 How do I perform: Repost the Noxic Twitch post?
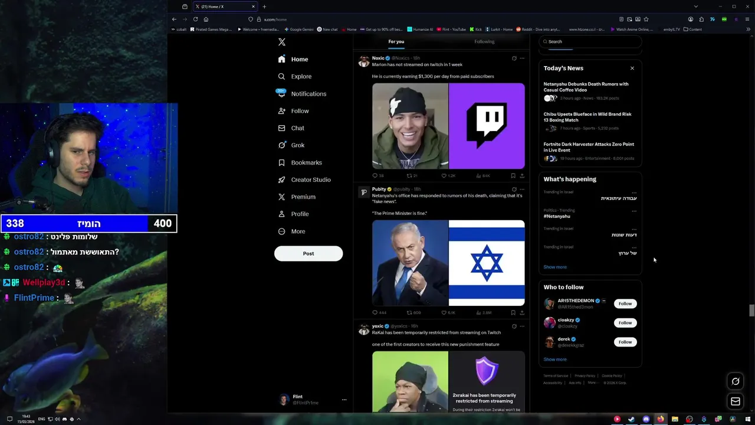pos(412,175)
